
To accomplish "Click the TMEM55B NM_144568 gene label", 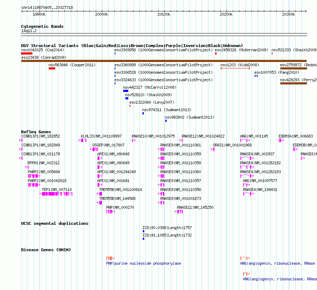I will coord(117,198).
